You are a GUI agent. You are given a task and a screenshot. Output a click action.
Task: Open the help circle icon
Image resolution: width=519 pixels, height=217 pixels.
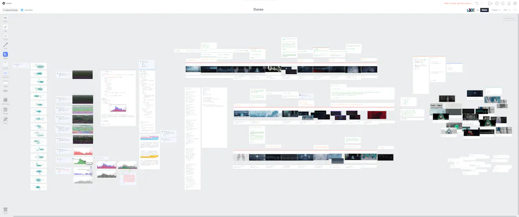click(x=497, y=3)
